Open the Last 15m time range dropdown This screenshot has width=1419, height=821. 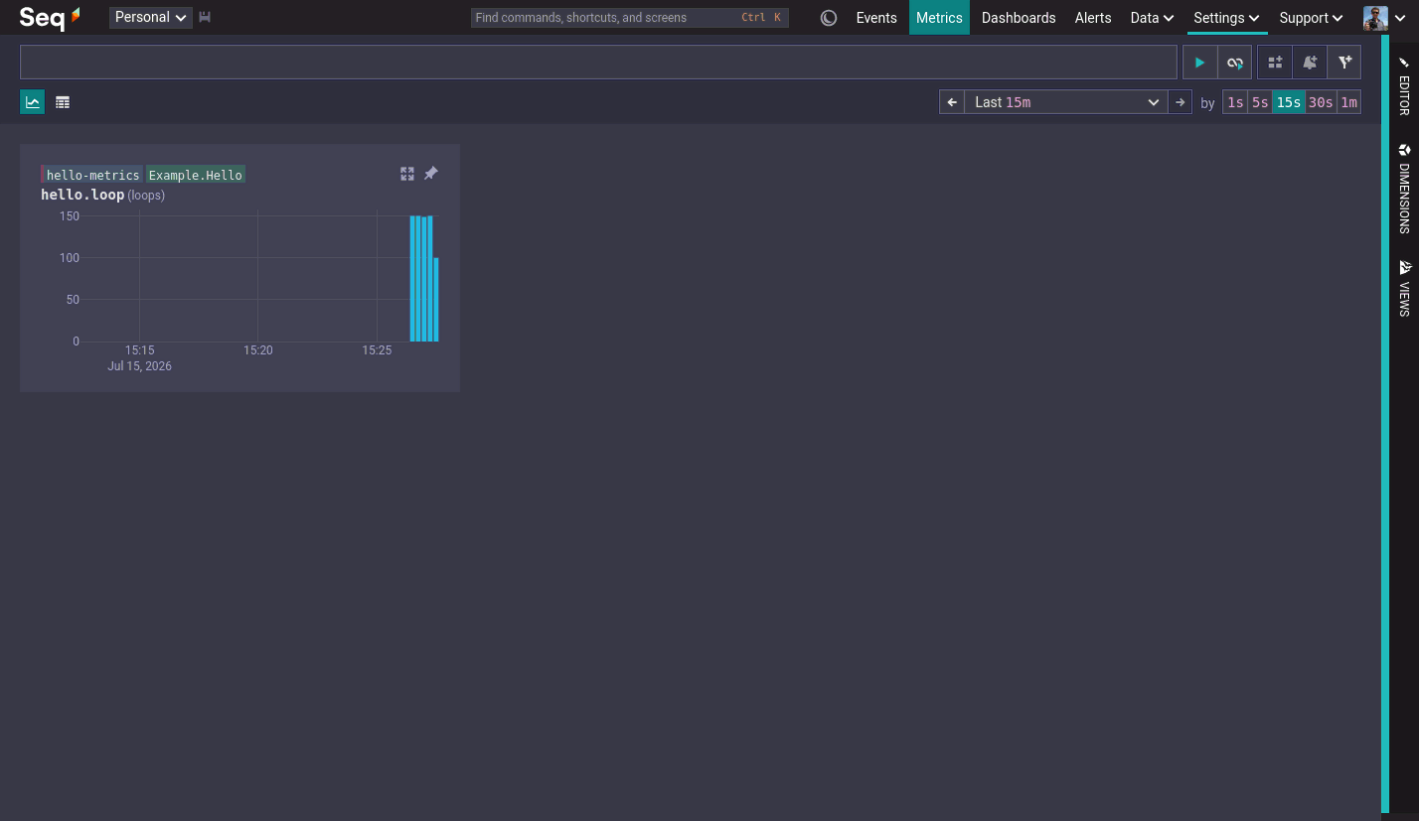pos(1065,102)
